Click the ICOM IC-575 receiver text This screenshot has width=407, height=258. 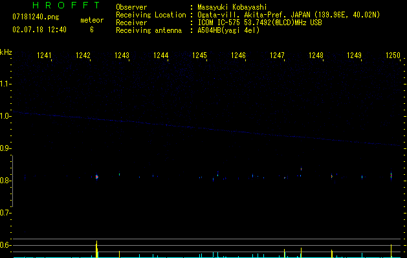point(259,23)
